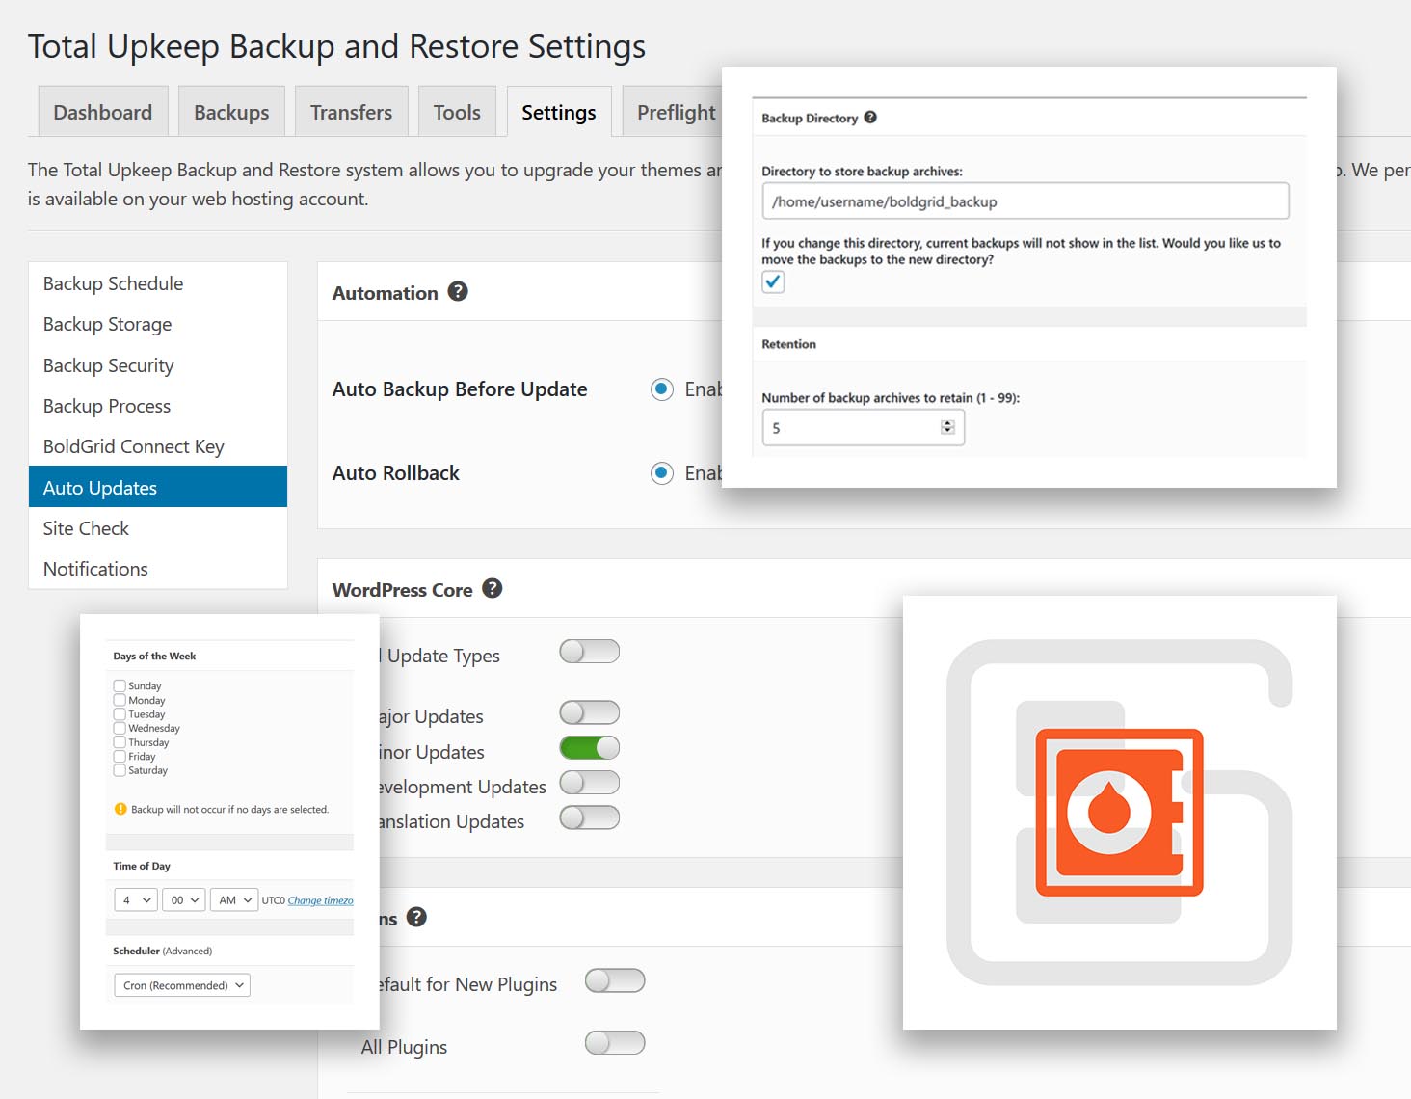Click the backup directory path input field

(x=1025, y=201)
